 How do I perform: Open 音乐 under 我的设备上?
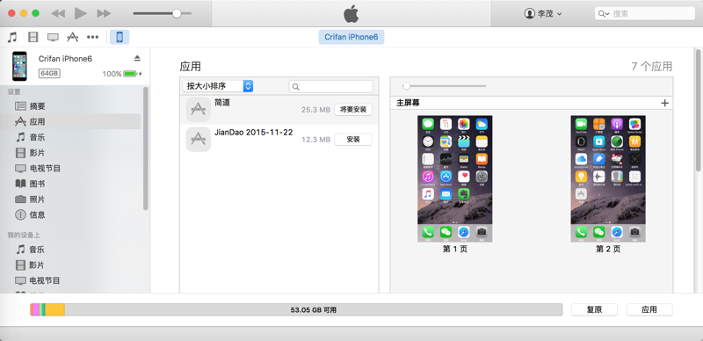(37, 250)
